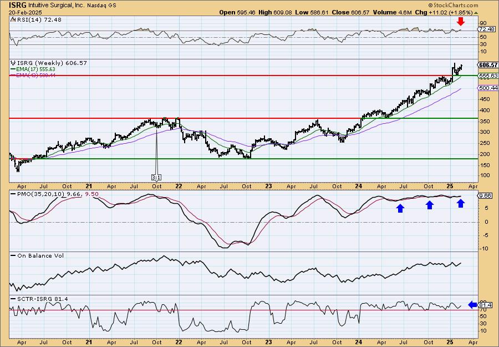Click the 350 price axis label
Screen dimensions: 499x347
[485, 122]
